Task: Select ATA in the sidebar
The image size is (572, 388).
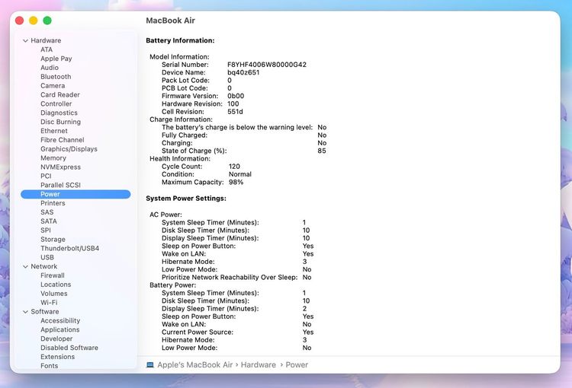Action: click(x=47, y=49)
